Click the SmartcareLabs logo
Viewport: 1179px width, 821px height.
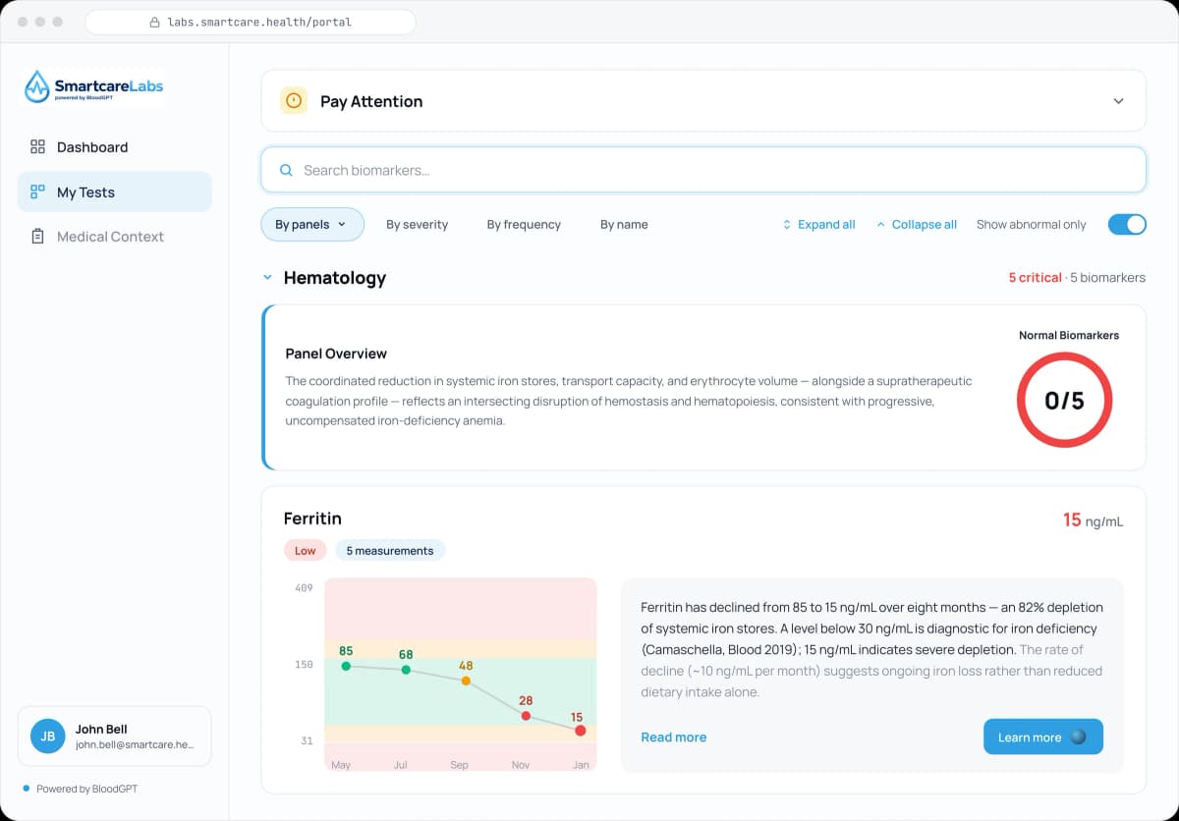(94, 86)
